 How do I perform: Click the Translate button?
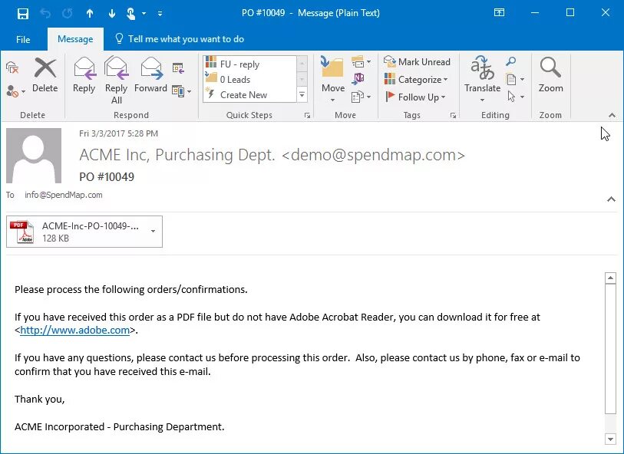point(482,79)
